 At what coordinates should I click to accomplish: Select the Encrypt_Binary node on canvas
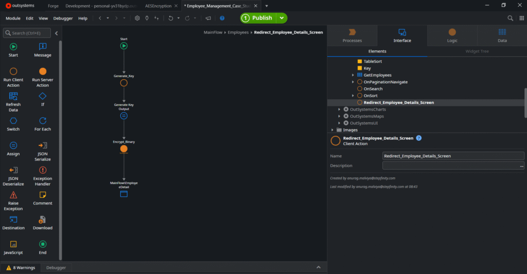(x=124, y=149)
